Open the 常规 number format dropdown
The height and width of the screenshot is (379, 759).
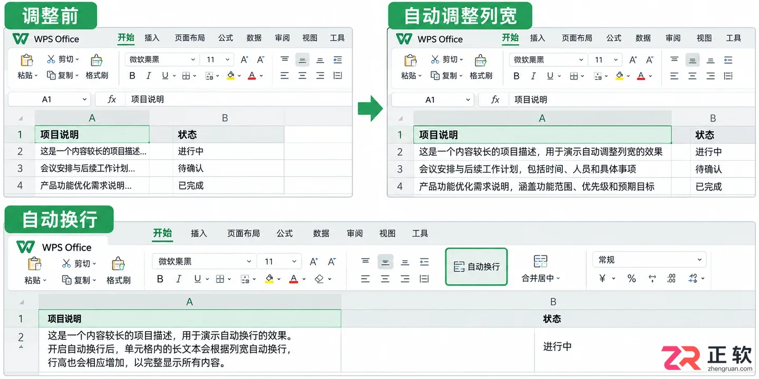point(649,260)
